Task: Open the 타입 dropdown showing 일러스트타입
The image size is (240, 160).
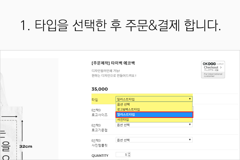Action: click(154, 99)
